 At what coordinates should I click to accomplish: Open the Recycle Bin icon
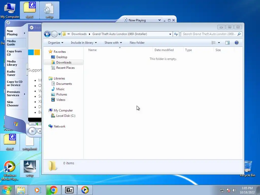point(248,169)
